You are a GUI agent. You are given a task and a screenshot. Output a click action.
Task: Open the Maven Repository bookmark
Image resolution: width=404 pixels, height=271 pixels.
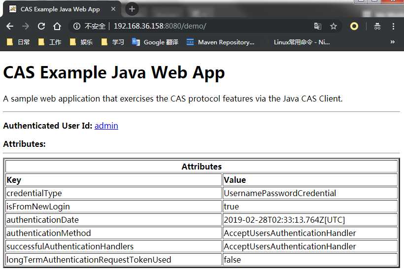pyautogui.click(x=221, y=42)
